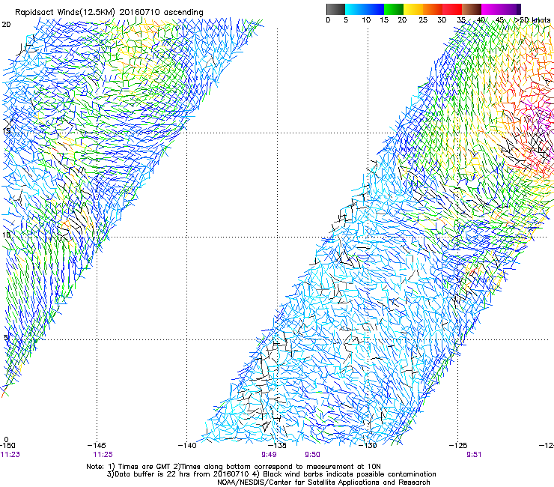Viewport: 554px width, 487px height.
Task: Select the red 30-35 knots legend color
Action: point(452,9)
